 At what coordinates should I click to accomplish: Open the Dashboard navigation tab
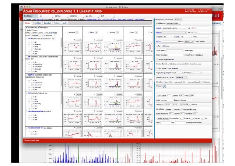pos(31,16)
